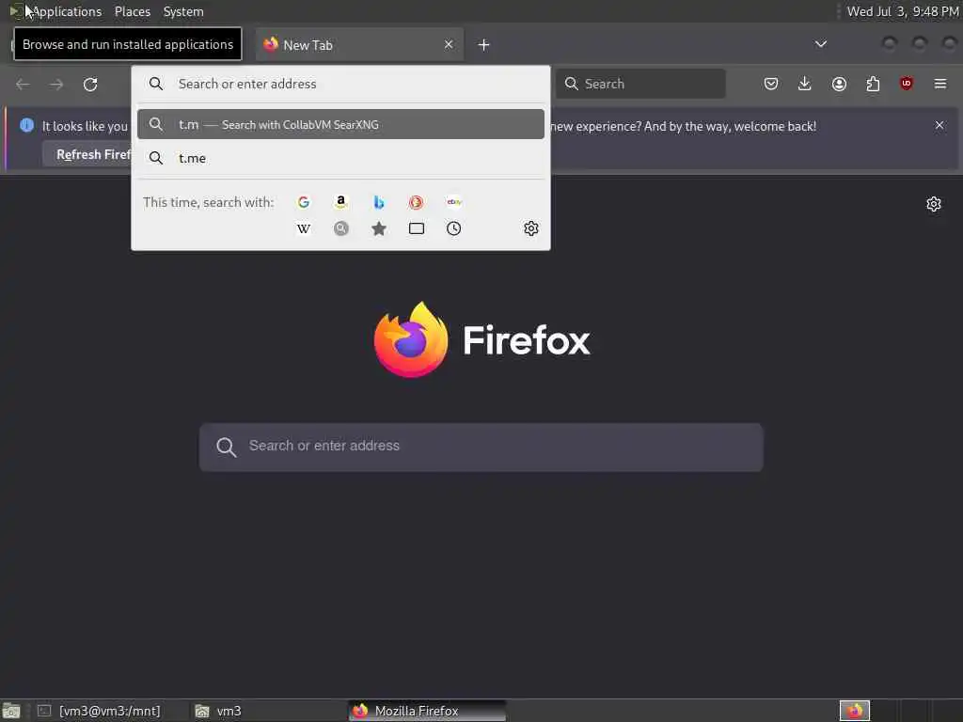This screenshot has height=722, width=963.
Task: Search this time with Google
Action: (x=304, y=202)
